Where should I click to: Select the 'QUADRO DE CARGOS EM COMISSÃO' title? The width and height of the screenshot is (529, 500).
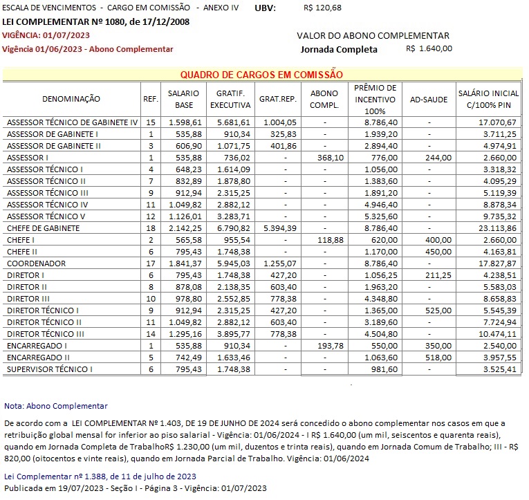(x=261, y=74)
